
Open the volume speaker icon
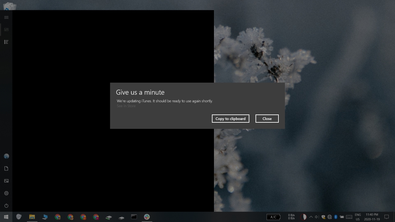coord(317,217)
